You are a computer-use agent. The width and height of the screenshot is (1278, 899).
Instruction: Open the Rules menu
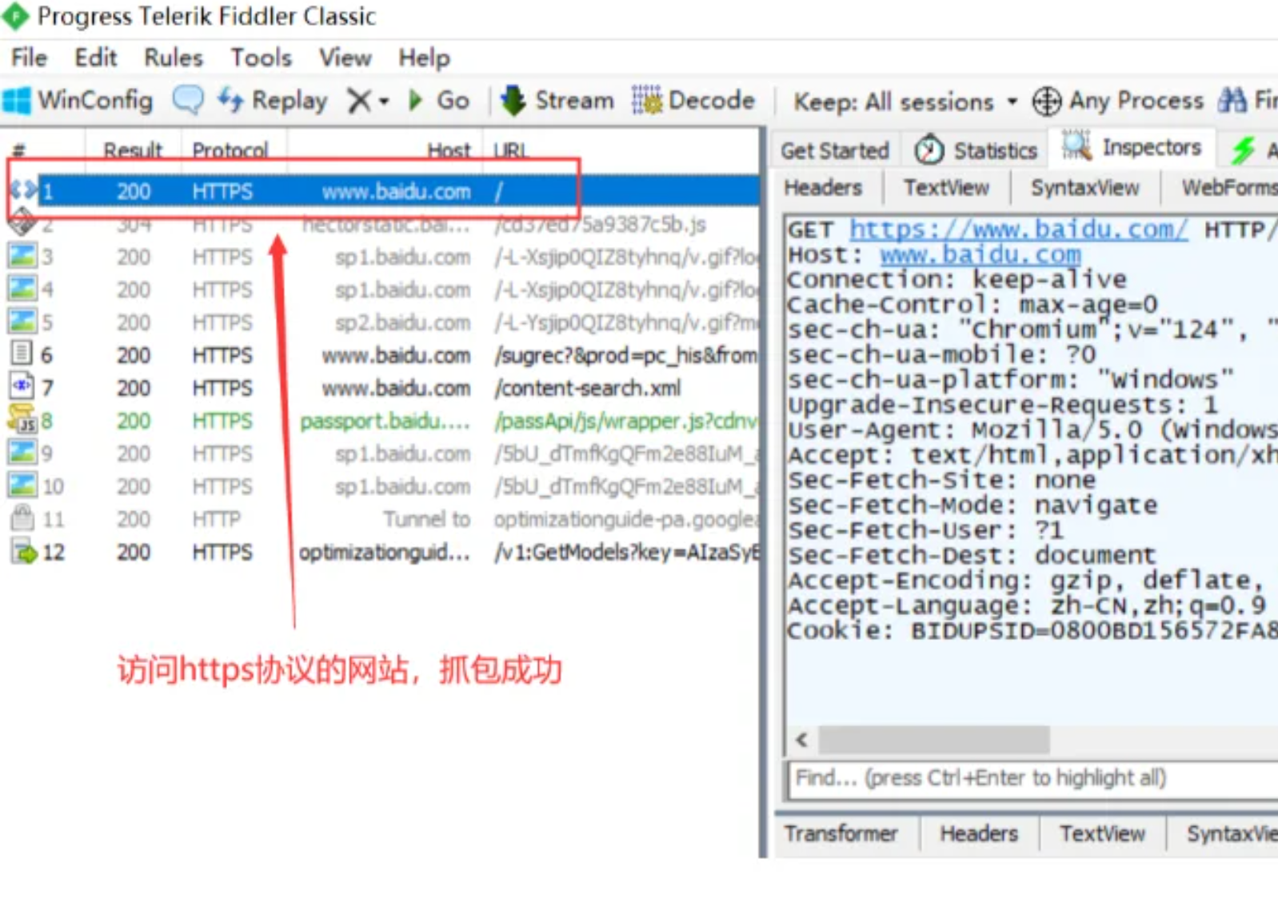click(174, 58)
